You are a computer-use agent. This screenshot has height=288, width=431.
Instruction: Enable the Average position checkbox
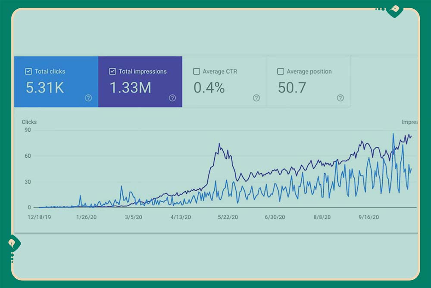[281, 71]
